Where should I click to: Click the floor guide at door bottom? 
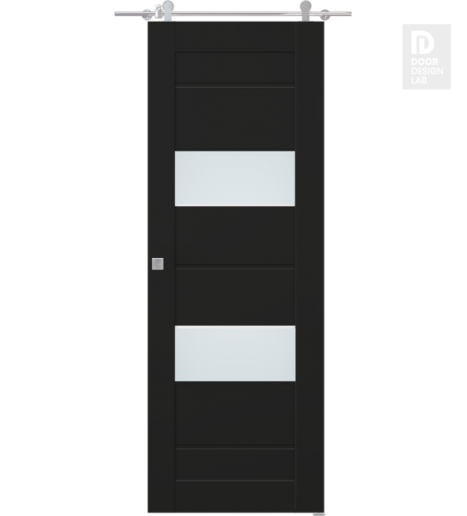pyautogui.click(x=319, y=514)
